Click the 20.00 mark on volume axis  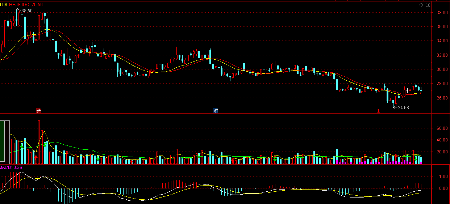point(441,152)
